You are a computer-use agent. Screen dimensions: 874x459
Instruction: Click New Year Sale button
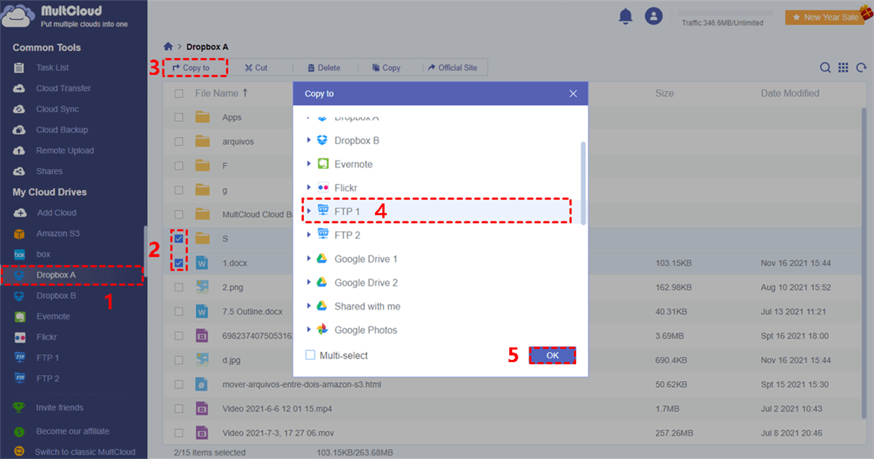pyautogui.click(x=824, y=17)
